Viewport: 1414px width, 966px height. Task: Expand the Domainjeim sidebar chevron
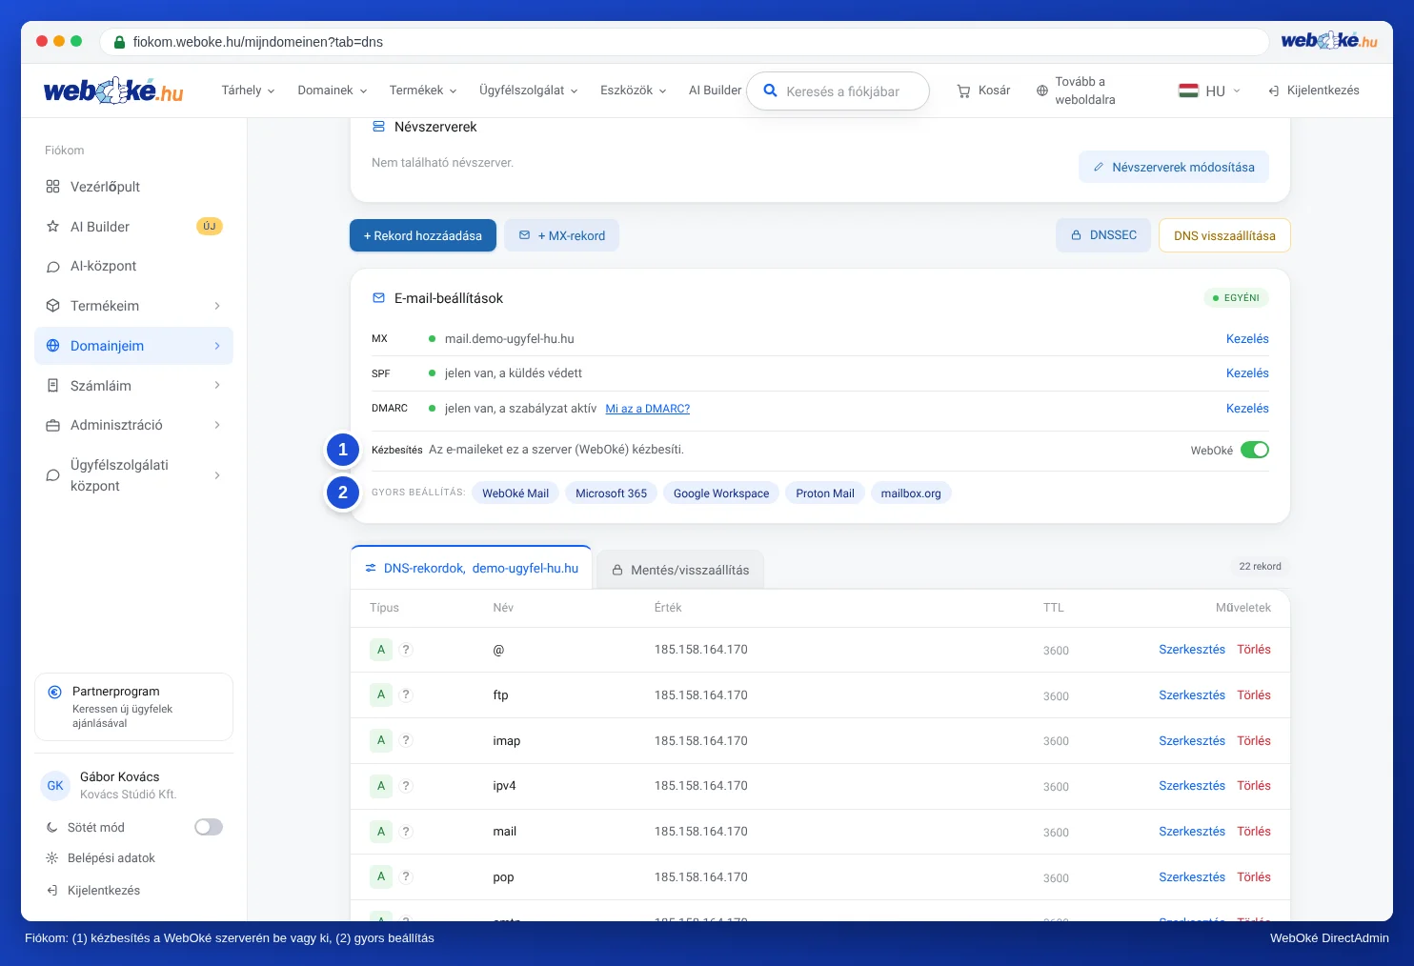tap(217, 346)
